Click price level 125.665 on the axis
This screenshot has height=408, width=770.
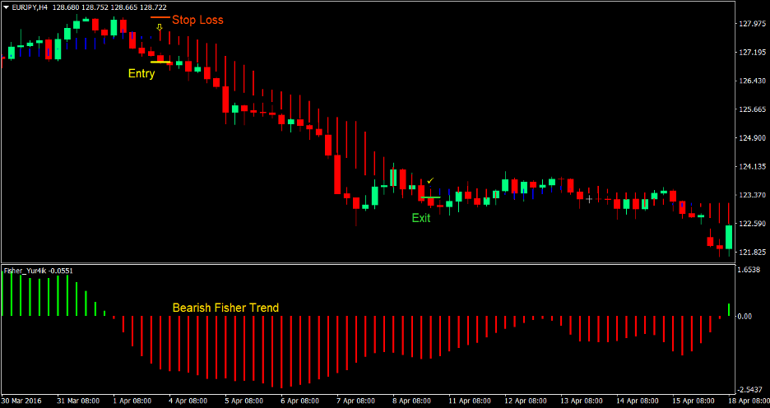pyautogui.click(x=752, y=109)
